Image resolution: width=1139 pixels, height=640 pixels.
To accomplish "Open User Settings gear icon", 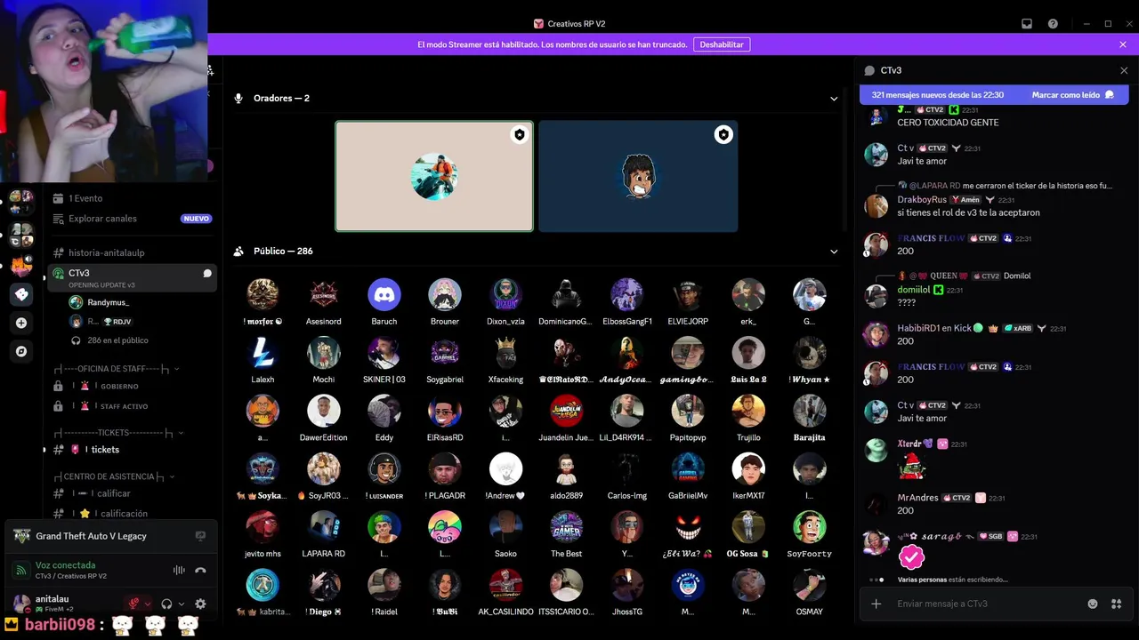I will [x=200, y=604].
